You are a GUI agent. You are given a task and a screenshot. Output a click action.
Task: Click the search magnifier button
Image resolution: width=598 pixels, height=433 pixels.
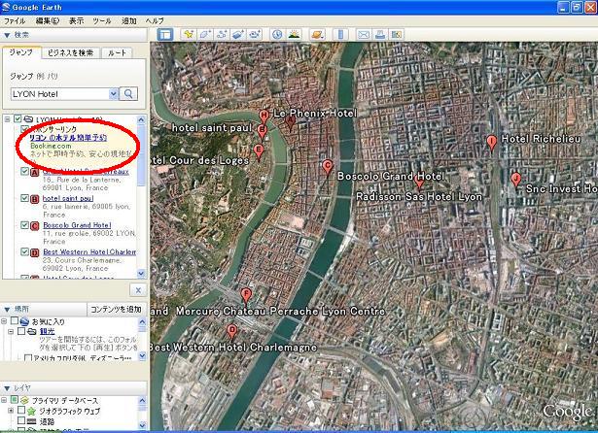coord(128,93)
